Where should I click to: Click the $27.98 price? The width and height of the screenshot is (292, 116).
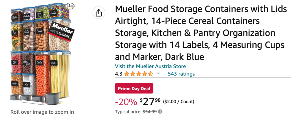tap(151, 101)
